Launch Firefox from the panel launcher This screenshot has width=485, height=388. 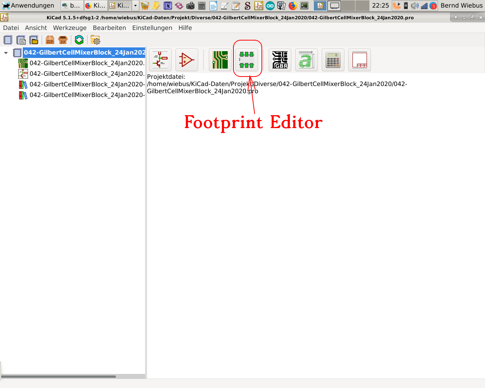point(293,5)
